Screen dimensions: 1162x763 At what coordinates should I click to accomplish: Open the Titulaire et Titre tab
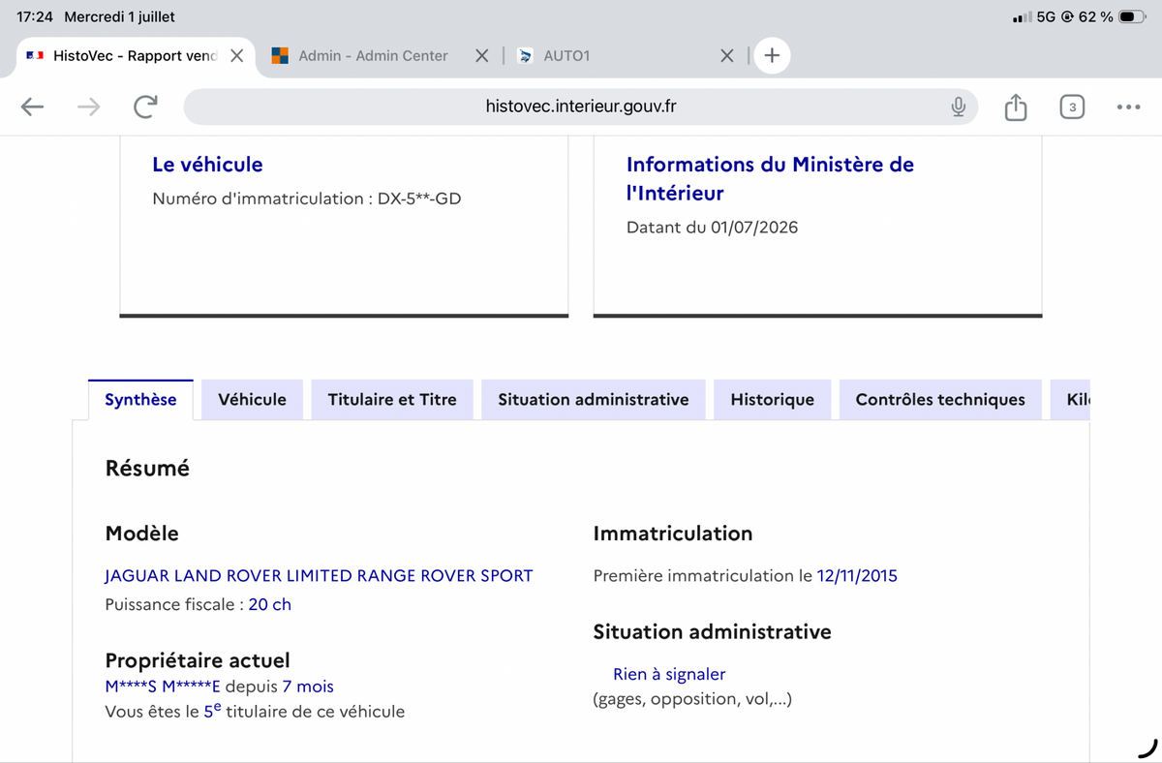click(392, 400)
